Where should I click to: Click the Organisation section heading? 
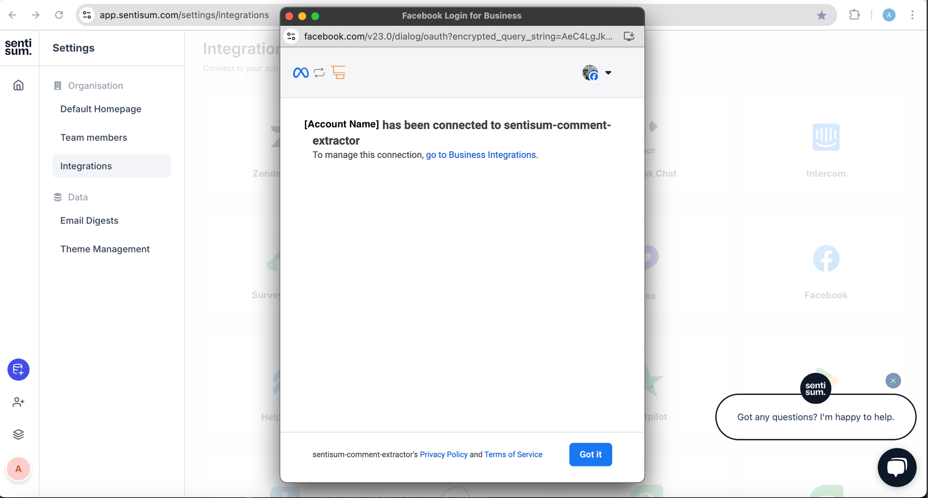(x=95, y=85)
